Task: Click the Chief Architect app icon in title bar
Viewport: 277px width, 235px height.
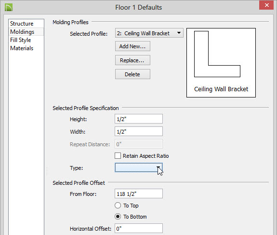Action: click(9, 7)
